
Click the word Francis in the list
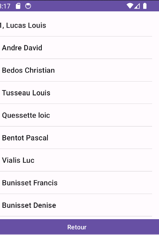coord(45,183)
